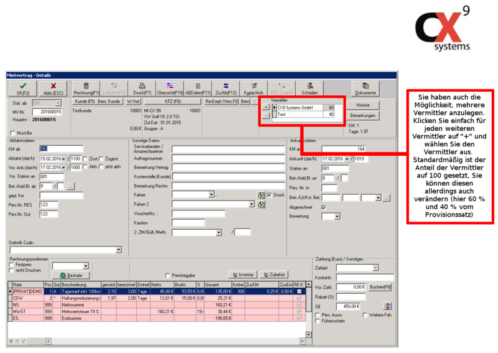Click the driver lookup icon beside Fahrer 2

click(261, 204)
